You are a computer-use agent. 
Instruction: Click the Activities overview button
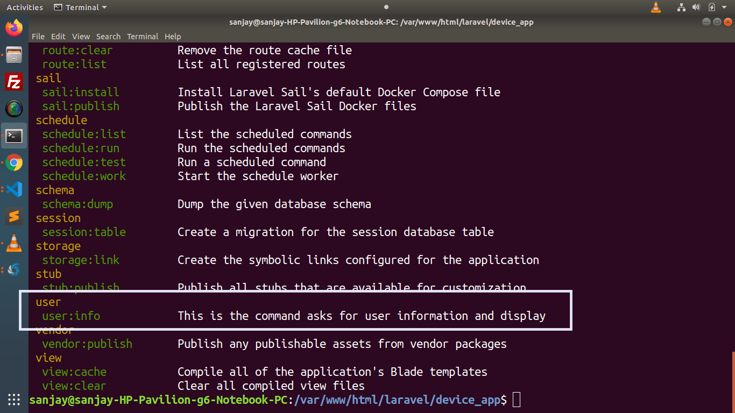[25, 8]
